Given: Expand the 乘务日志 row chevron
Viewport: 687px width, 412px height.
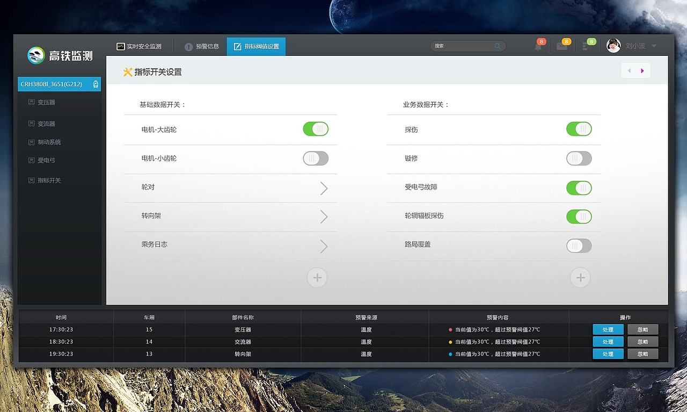Looking at the screenshot, I should click(324, 246).
